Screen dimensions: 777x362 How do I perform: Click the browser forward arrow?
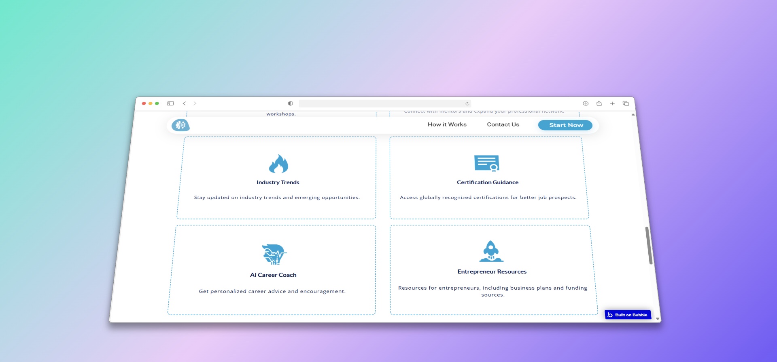point(195,103)
